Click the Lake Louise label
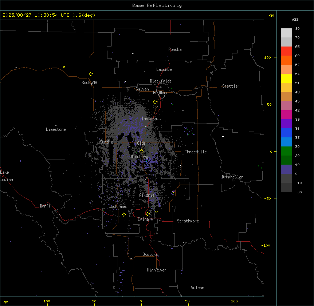The height and width of the screenshot is (306, 314). pos(7,176)
